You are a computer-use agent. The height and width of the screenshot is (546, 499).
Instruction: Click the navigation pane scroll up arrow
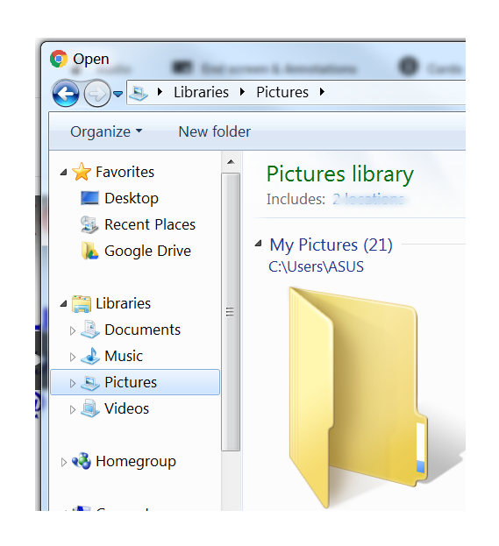point(231,162)
